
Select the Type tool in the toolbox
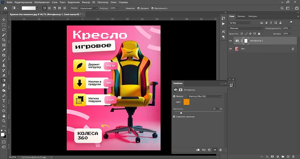(4, 101)
